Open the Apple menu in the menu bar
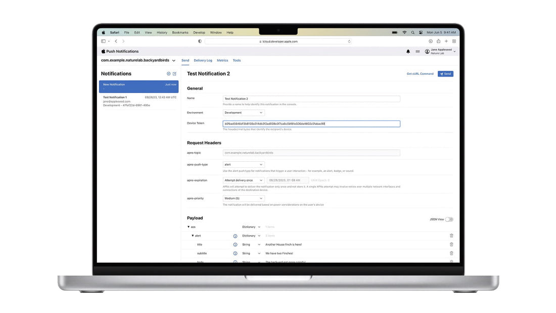This screenshot has width=556, height=313. pyautogui.click(x=103, y=32)
